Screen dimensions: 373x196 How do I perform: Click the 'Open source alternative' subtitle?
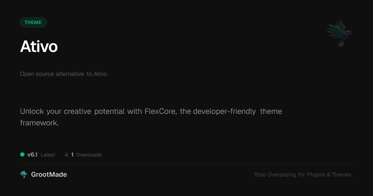(52, 74)
